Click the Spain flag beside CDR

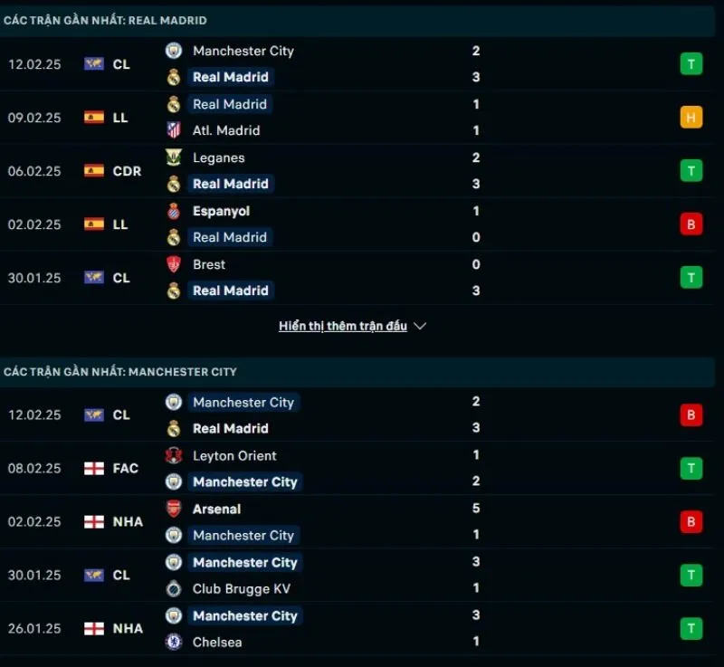tap(94, 170)
